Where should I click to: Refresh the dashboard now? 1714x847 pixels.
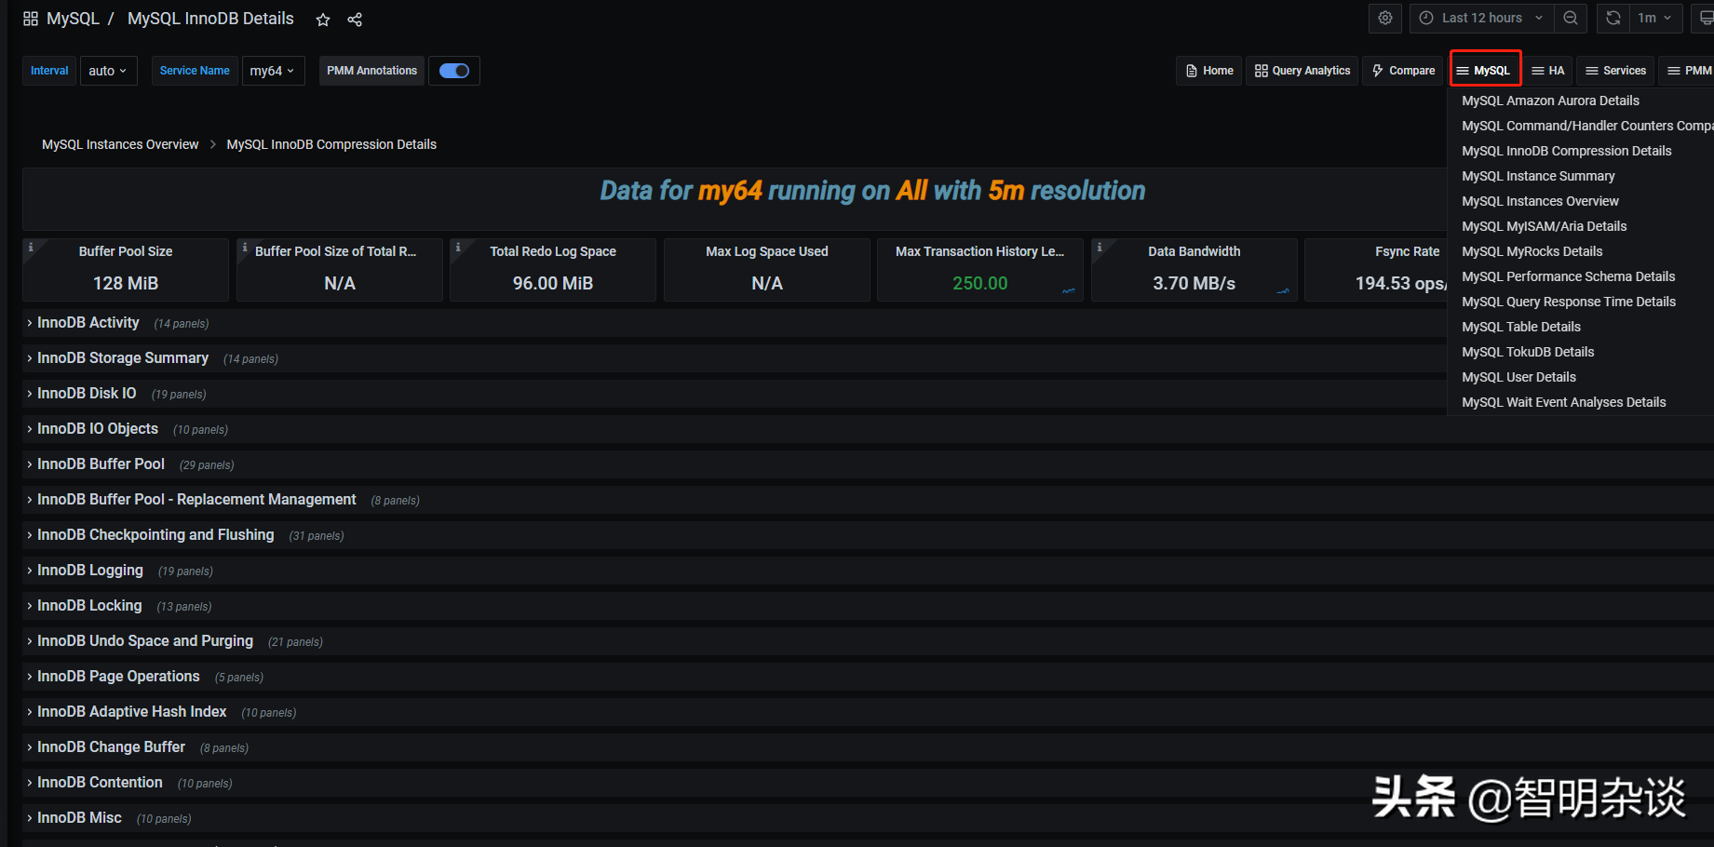point(1613,18)
